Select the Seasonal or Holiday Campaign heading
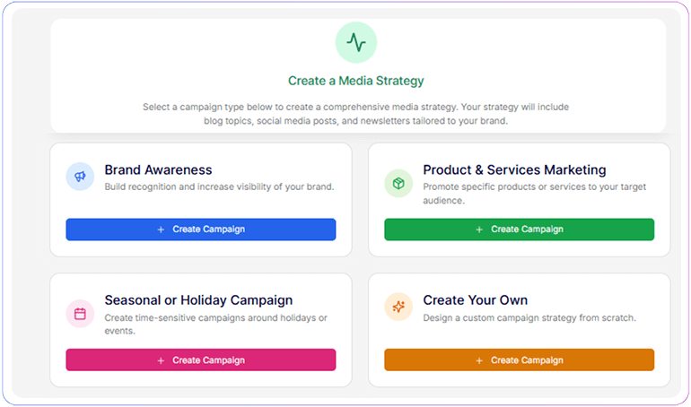691x407 pixels. [x=198, y=300]
